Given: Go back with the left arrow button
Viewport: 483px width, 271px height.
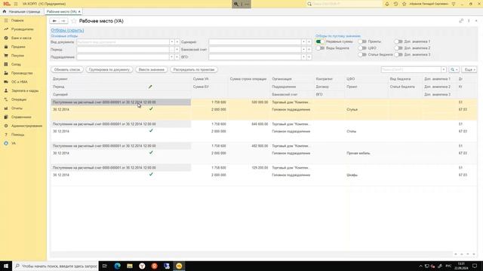Looking at the screenshot, I should click(x=54, y=21).
